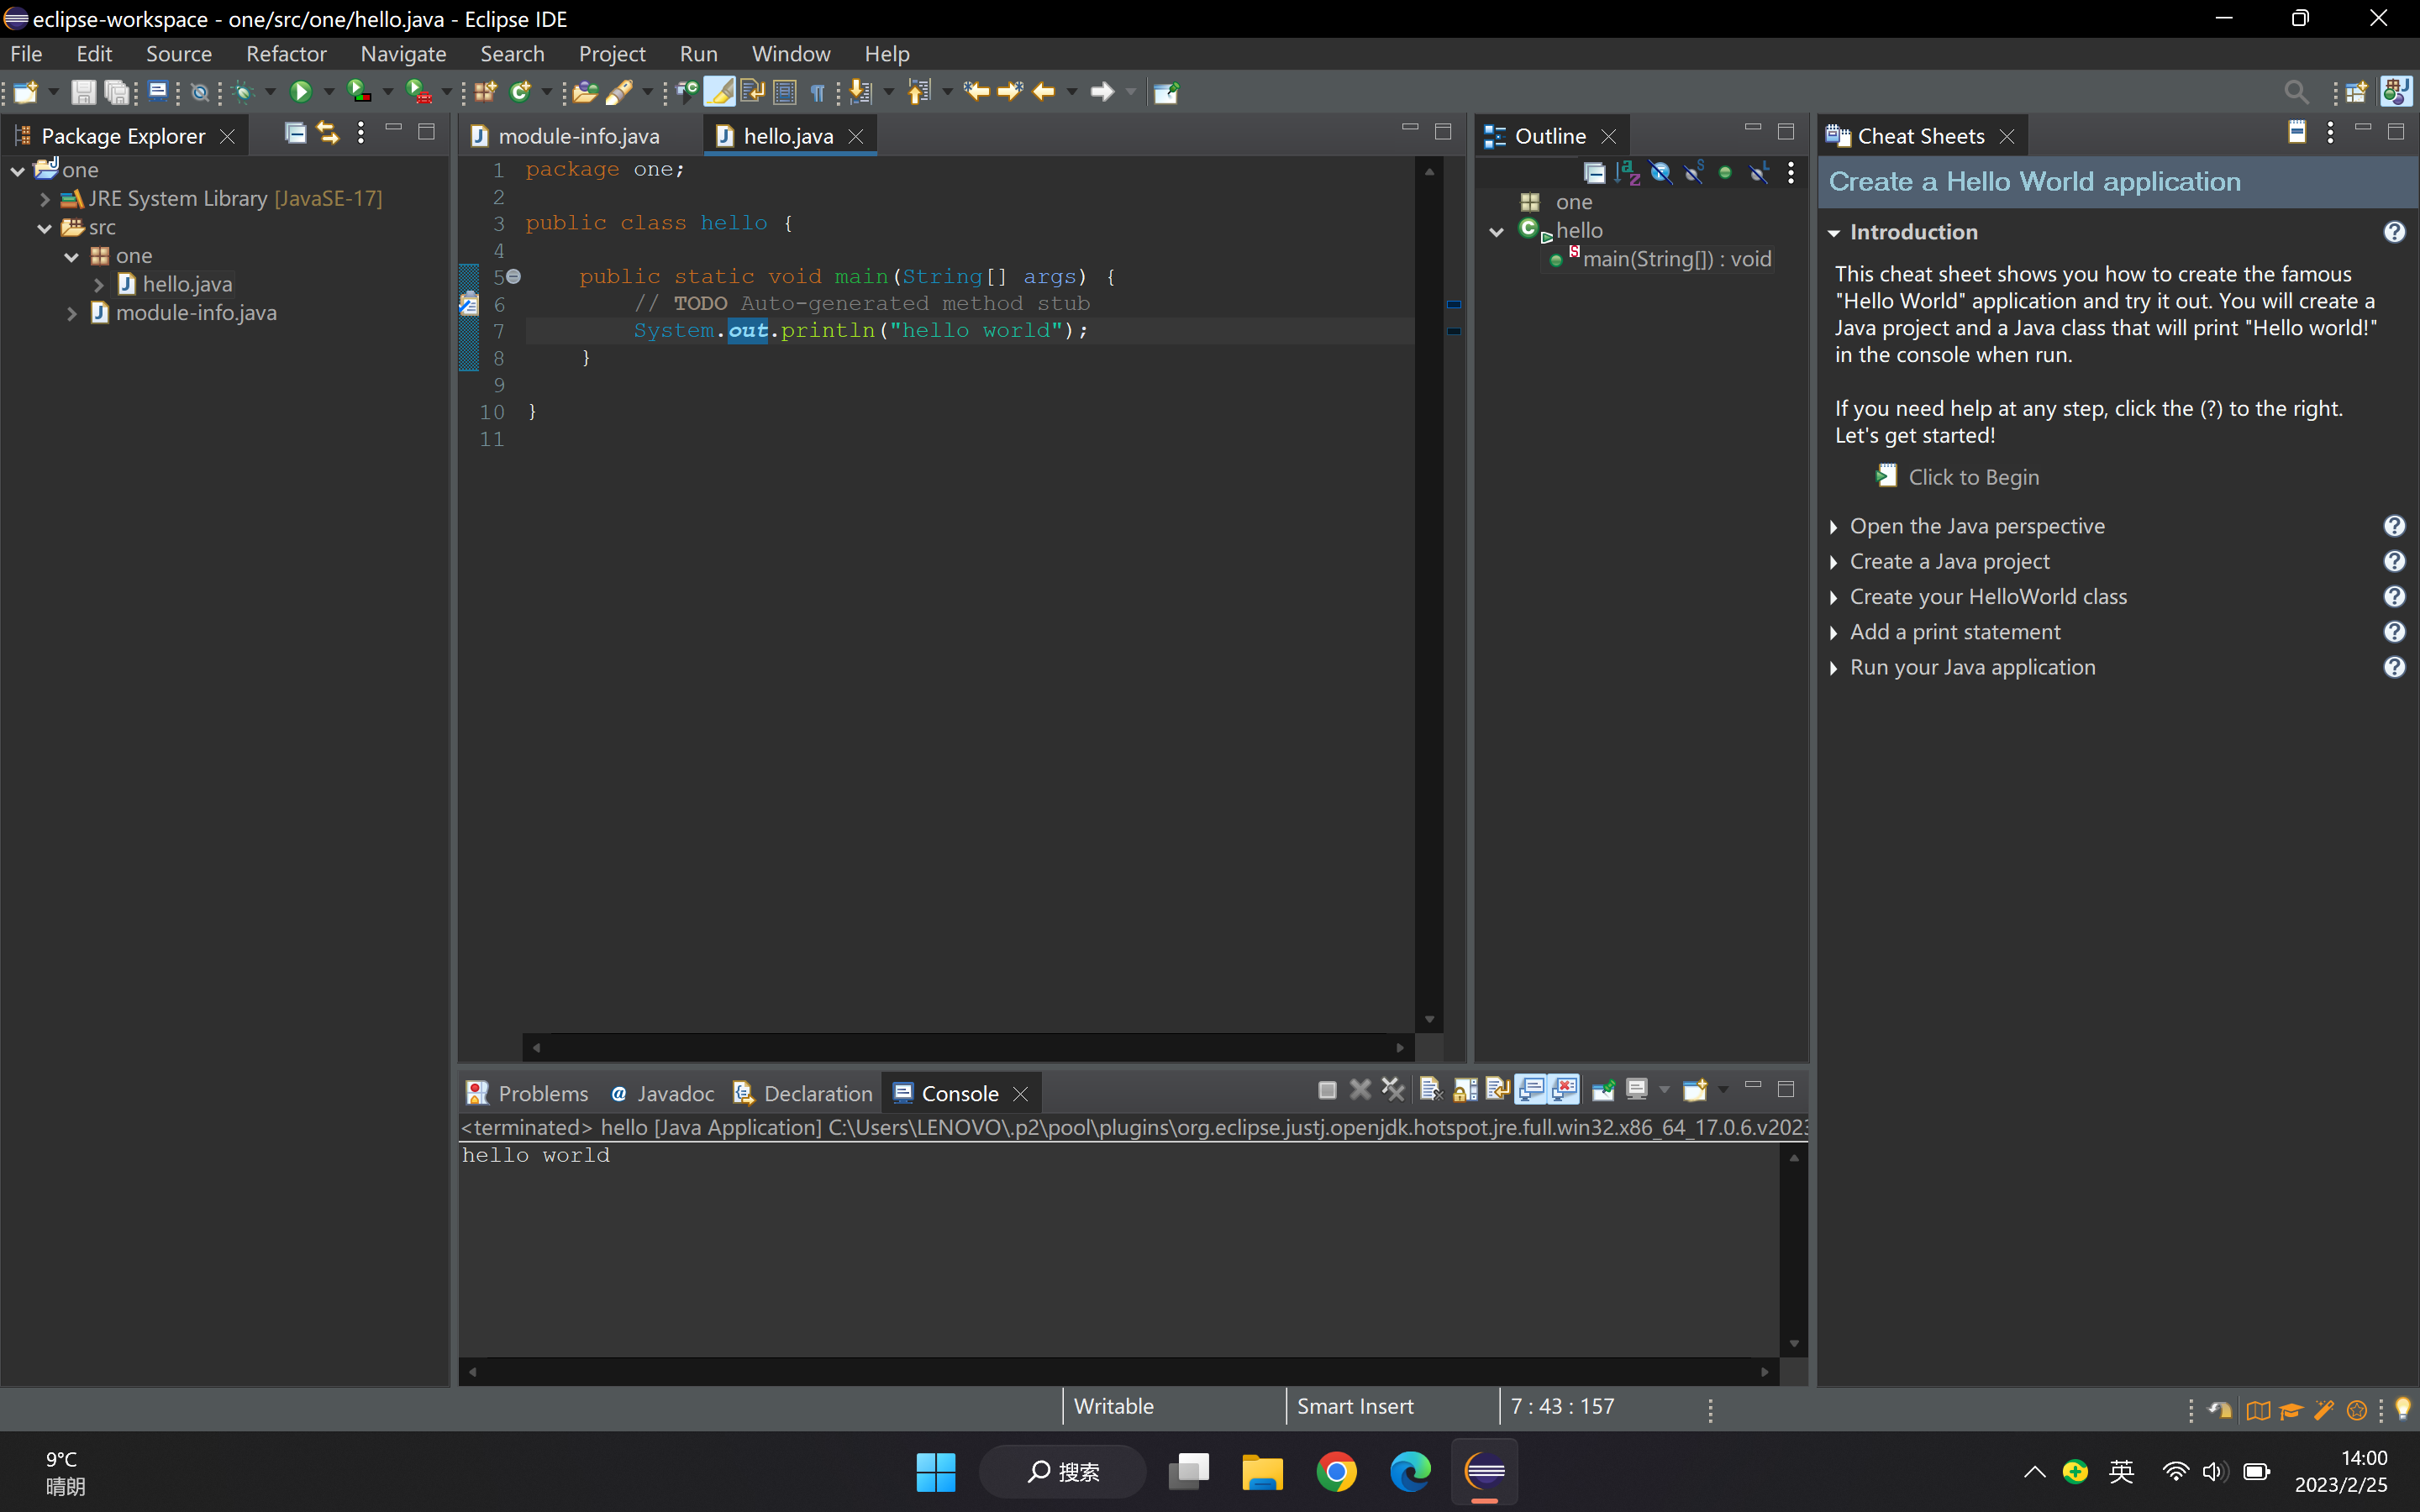Click the Open Type folder icon
Image resolution: width=2420 pixels, height=1512 pixels.
click(585, 92)
